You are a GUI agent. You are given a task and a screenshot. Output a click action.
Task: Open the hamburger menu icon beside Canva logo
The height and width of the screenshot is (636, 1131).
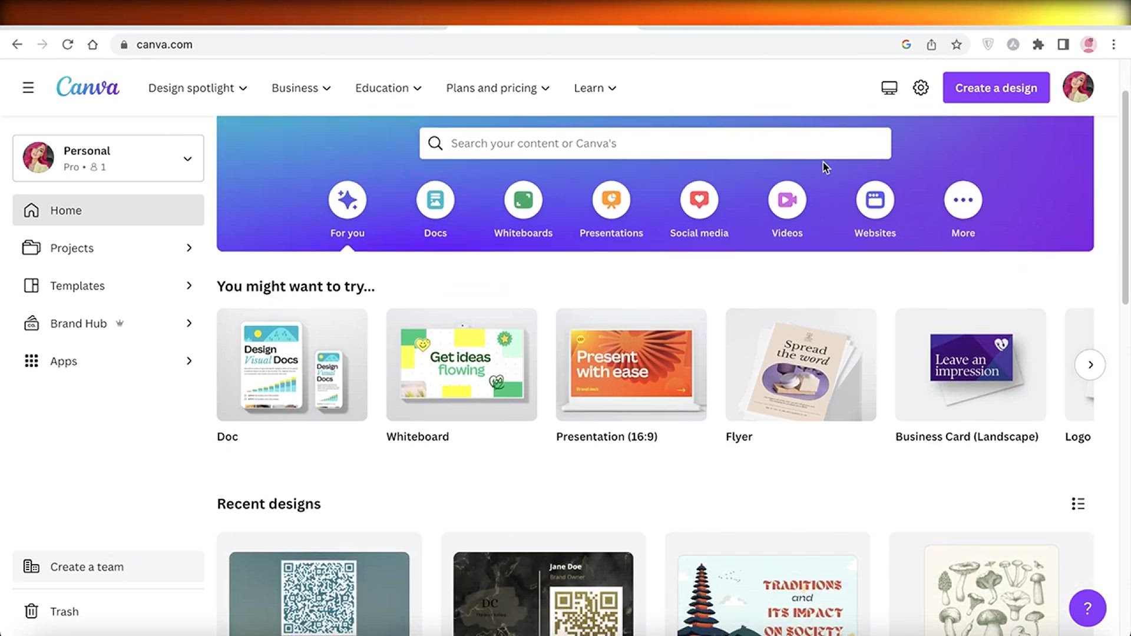(x=28, y=88)
